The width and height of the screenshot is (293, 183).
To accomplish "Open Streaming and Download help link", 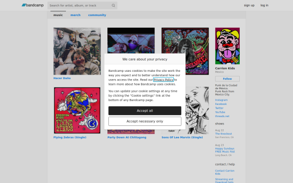I will 224,181.
